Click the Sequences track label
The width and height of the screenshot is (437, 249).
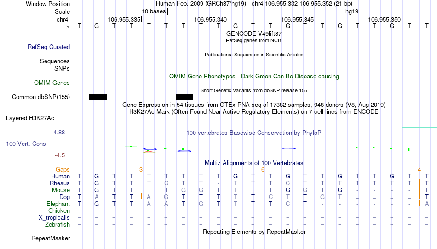pyautogui.click(x=55, y=61)
